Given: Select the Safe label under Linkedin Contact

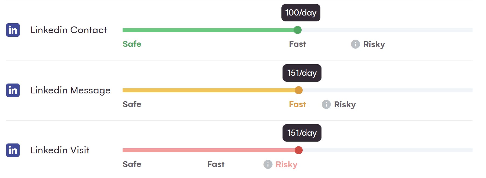Looking at the screenshot, I should click(132, 44).
